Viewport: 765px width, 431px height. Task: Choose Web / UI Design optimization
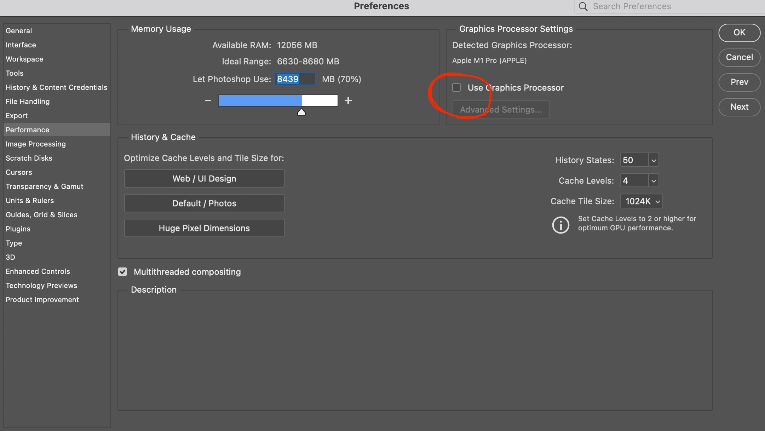pos(204,179)
